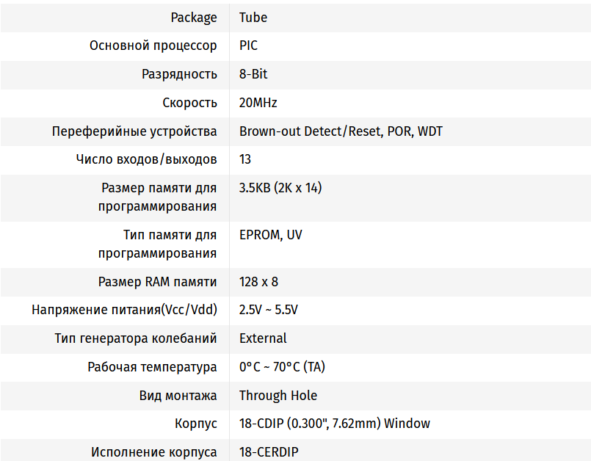This screenshot has height=461, width=591.
Task: Select the "External" oscillator value
Action: click(x=263, y=338)
